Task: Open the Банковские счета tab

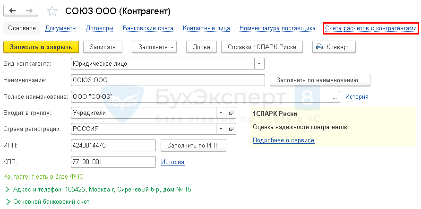Action: click(148, 28)
